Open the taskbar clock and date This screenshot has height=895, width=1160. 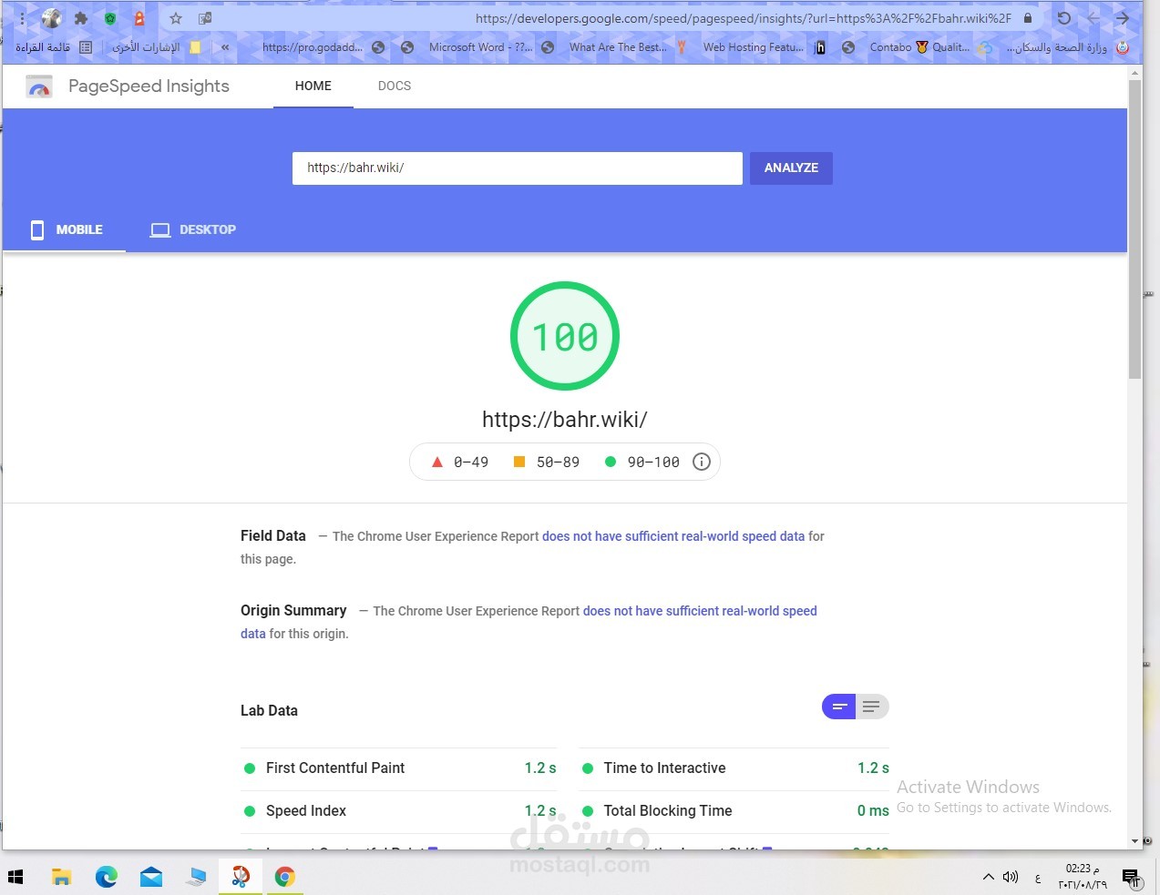pos(1083,877)
